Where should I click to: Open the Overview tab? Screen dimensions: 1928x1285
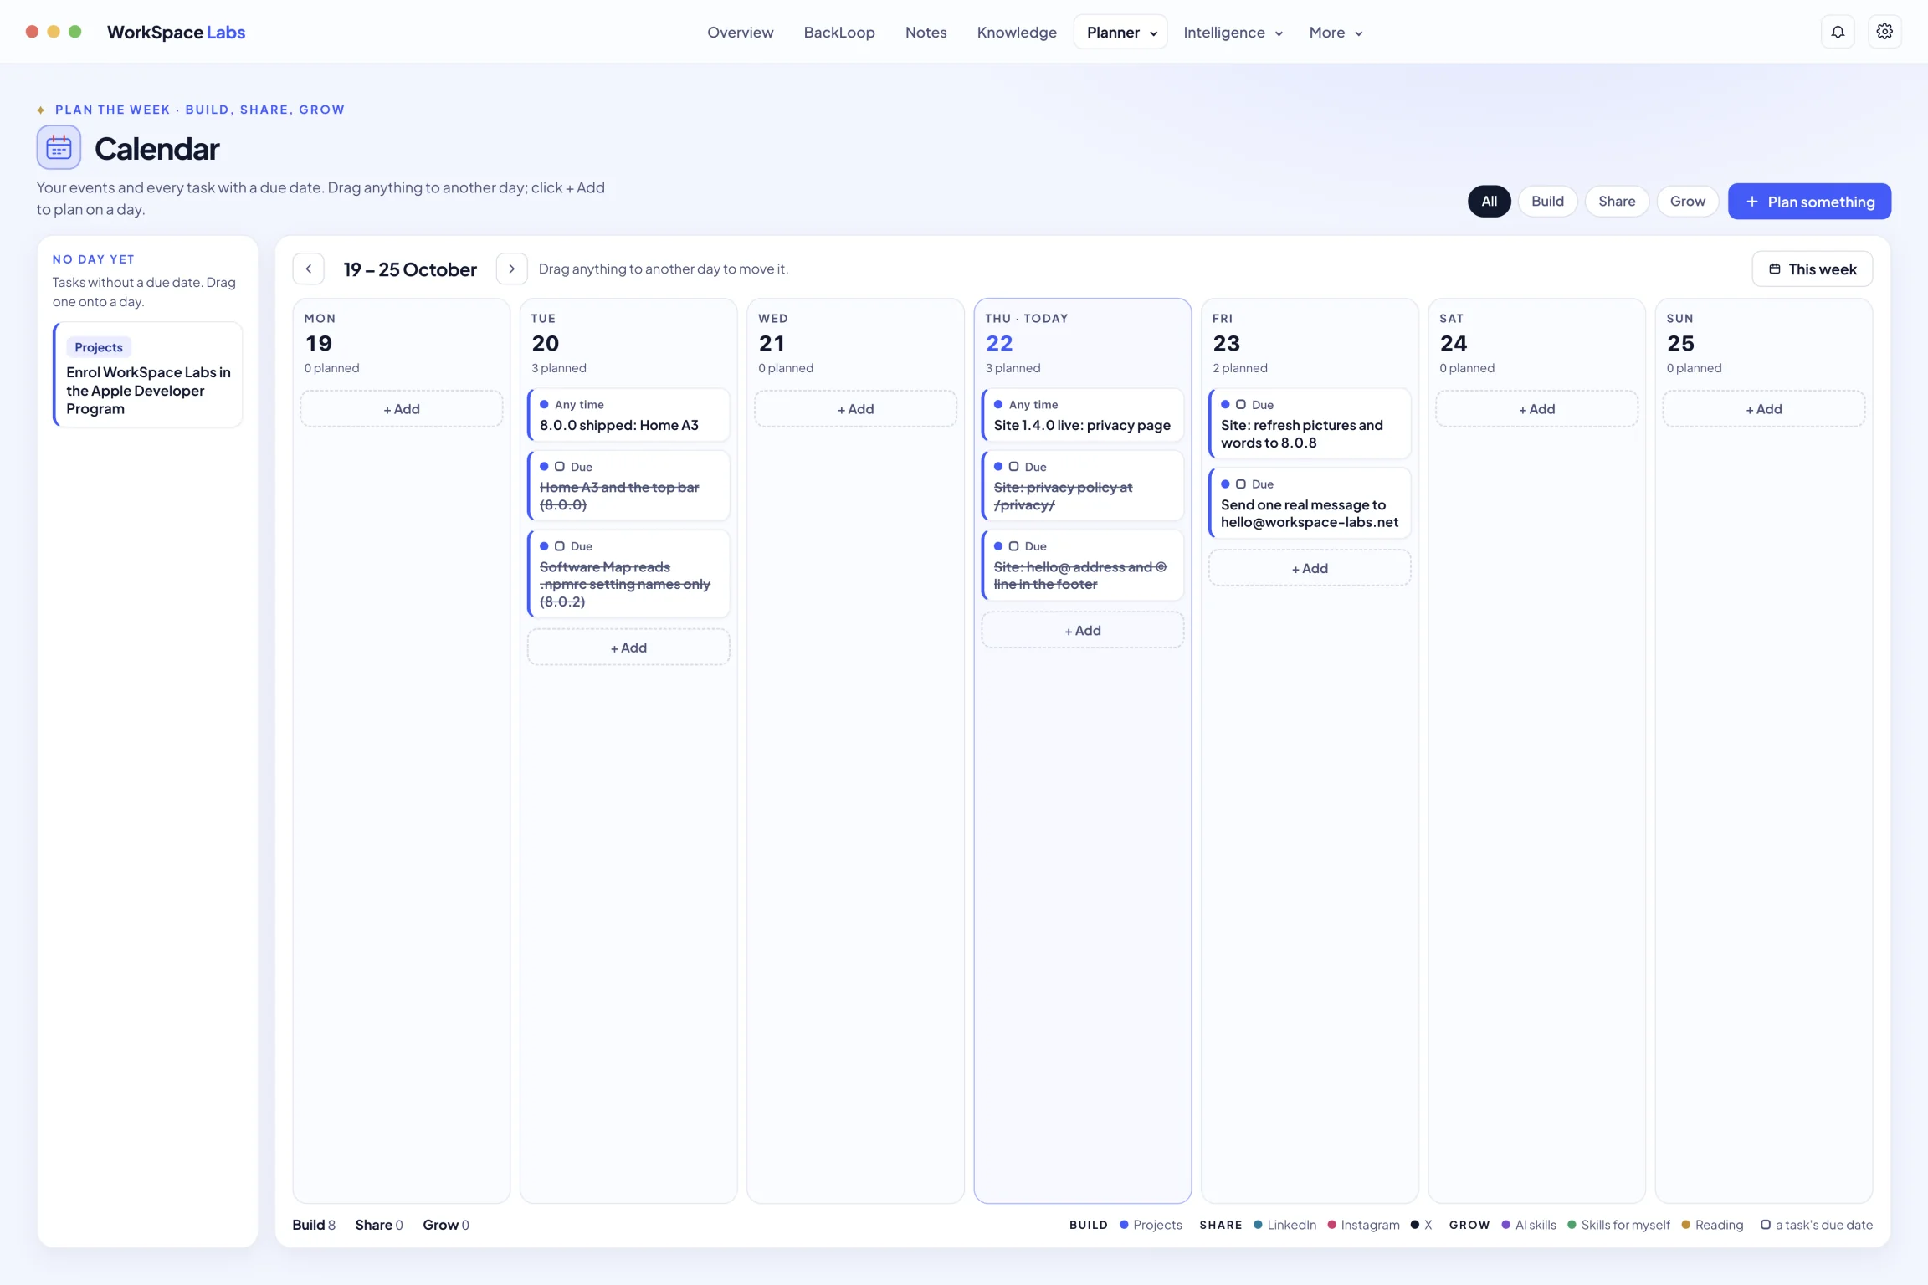[x=740, y=32]
